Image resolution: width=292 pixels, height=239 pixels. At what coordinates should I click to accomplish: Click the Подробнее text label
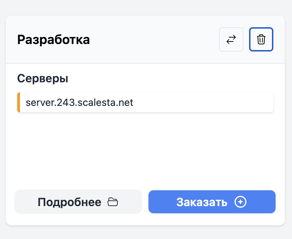click(x=69, y=202)
